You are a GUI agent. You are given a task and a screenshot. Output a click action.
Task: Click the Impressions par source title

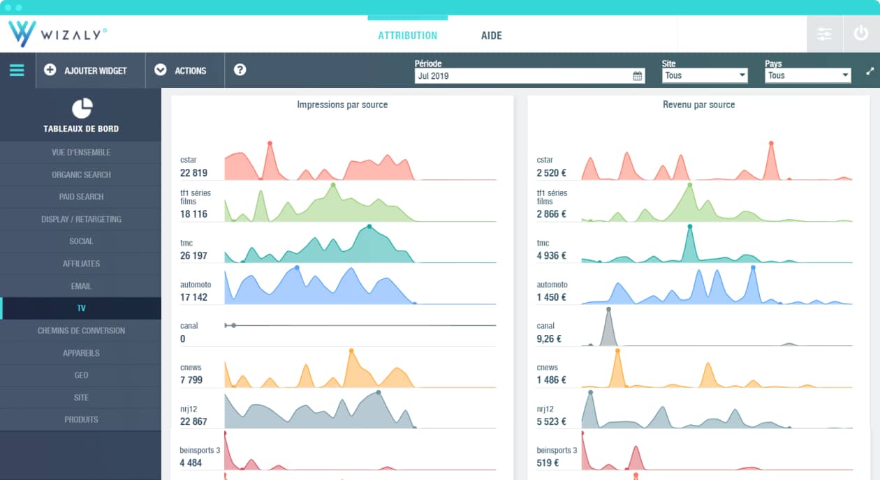point(342,105)
